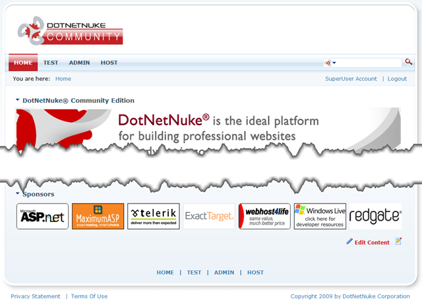
Task: Click the search scope DotNetNuke icon
Action: pos(328,63)
